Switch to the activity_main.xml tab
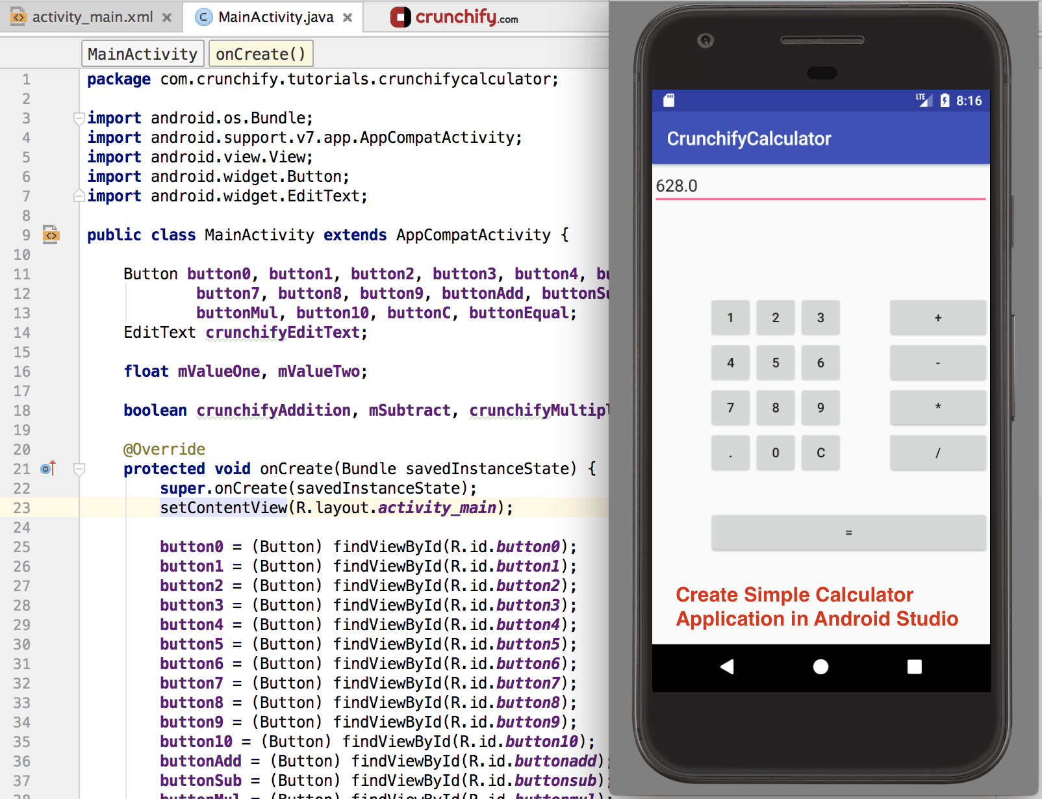Image resolution: width=1042 pixels, height=799 pixels. (x=92, y=18)
